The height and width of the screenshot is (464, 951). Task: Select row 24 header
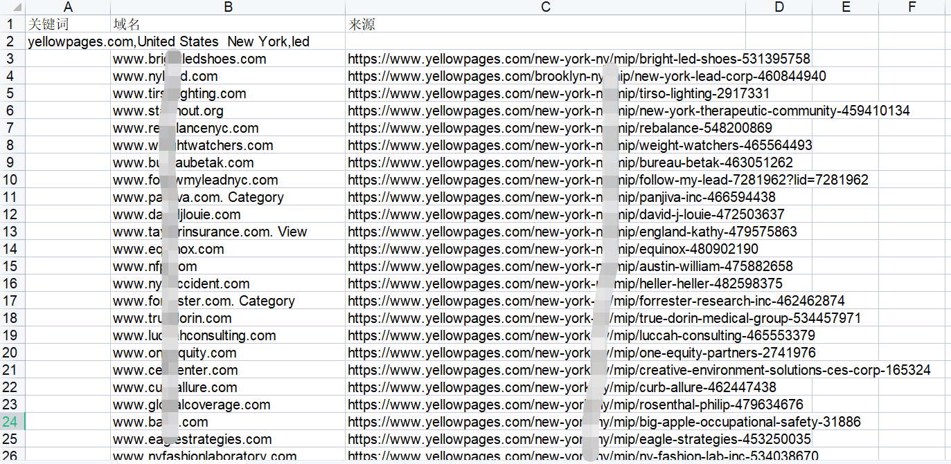tap(12, 422)
